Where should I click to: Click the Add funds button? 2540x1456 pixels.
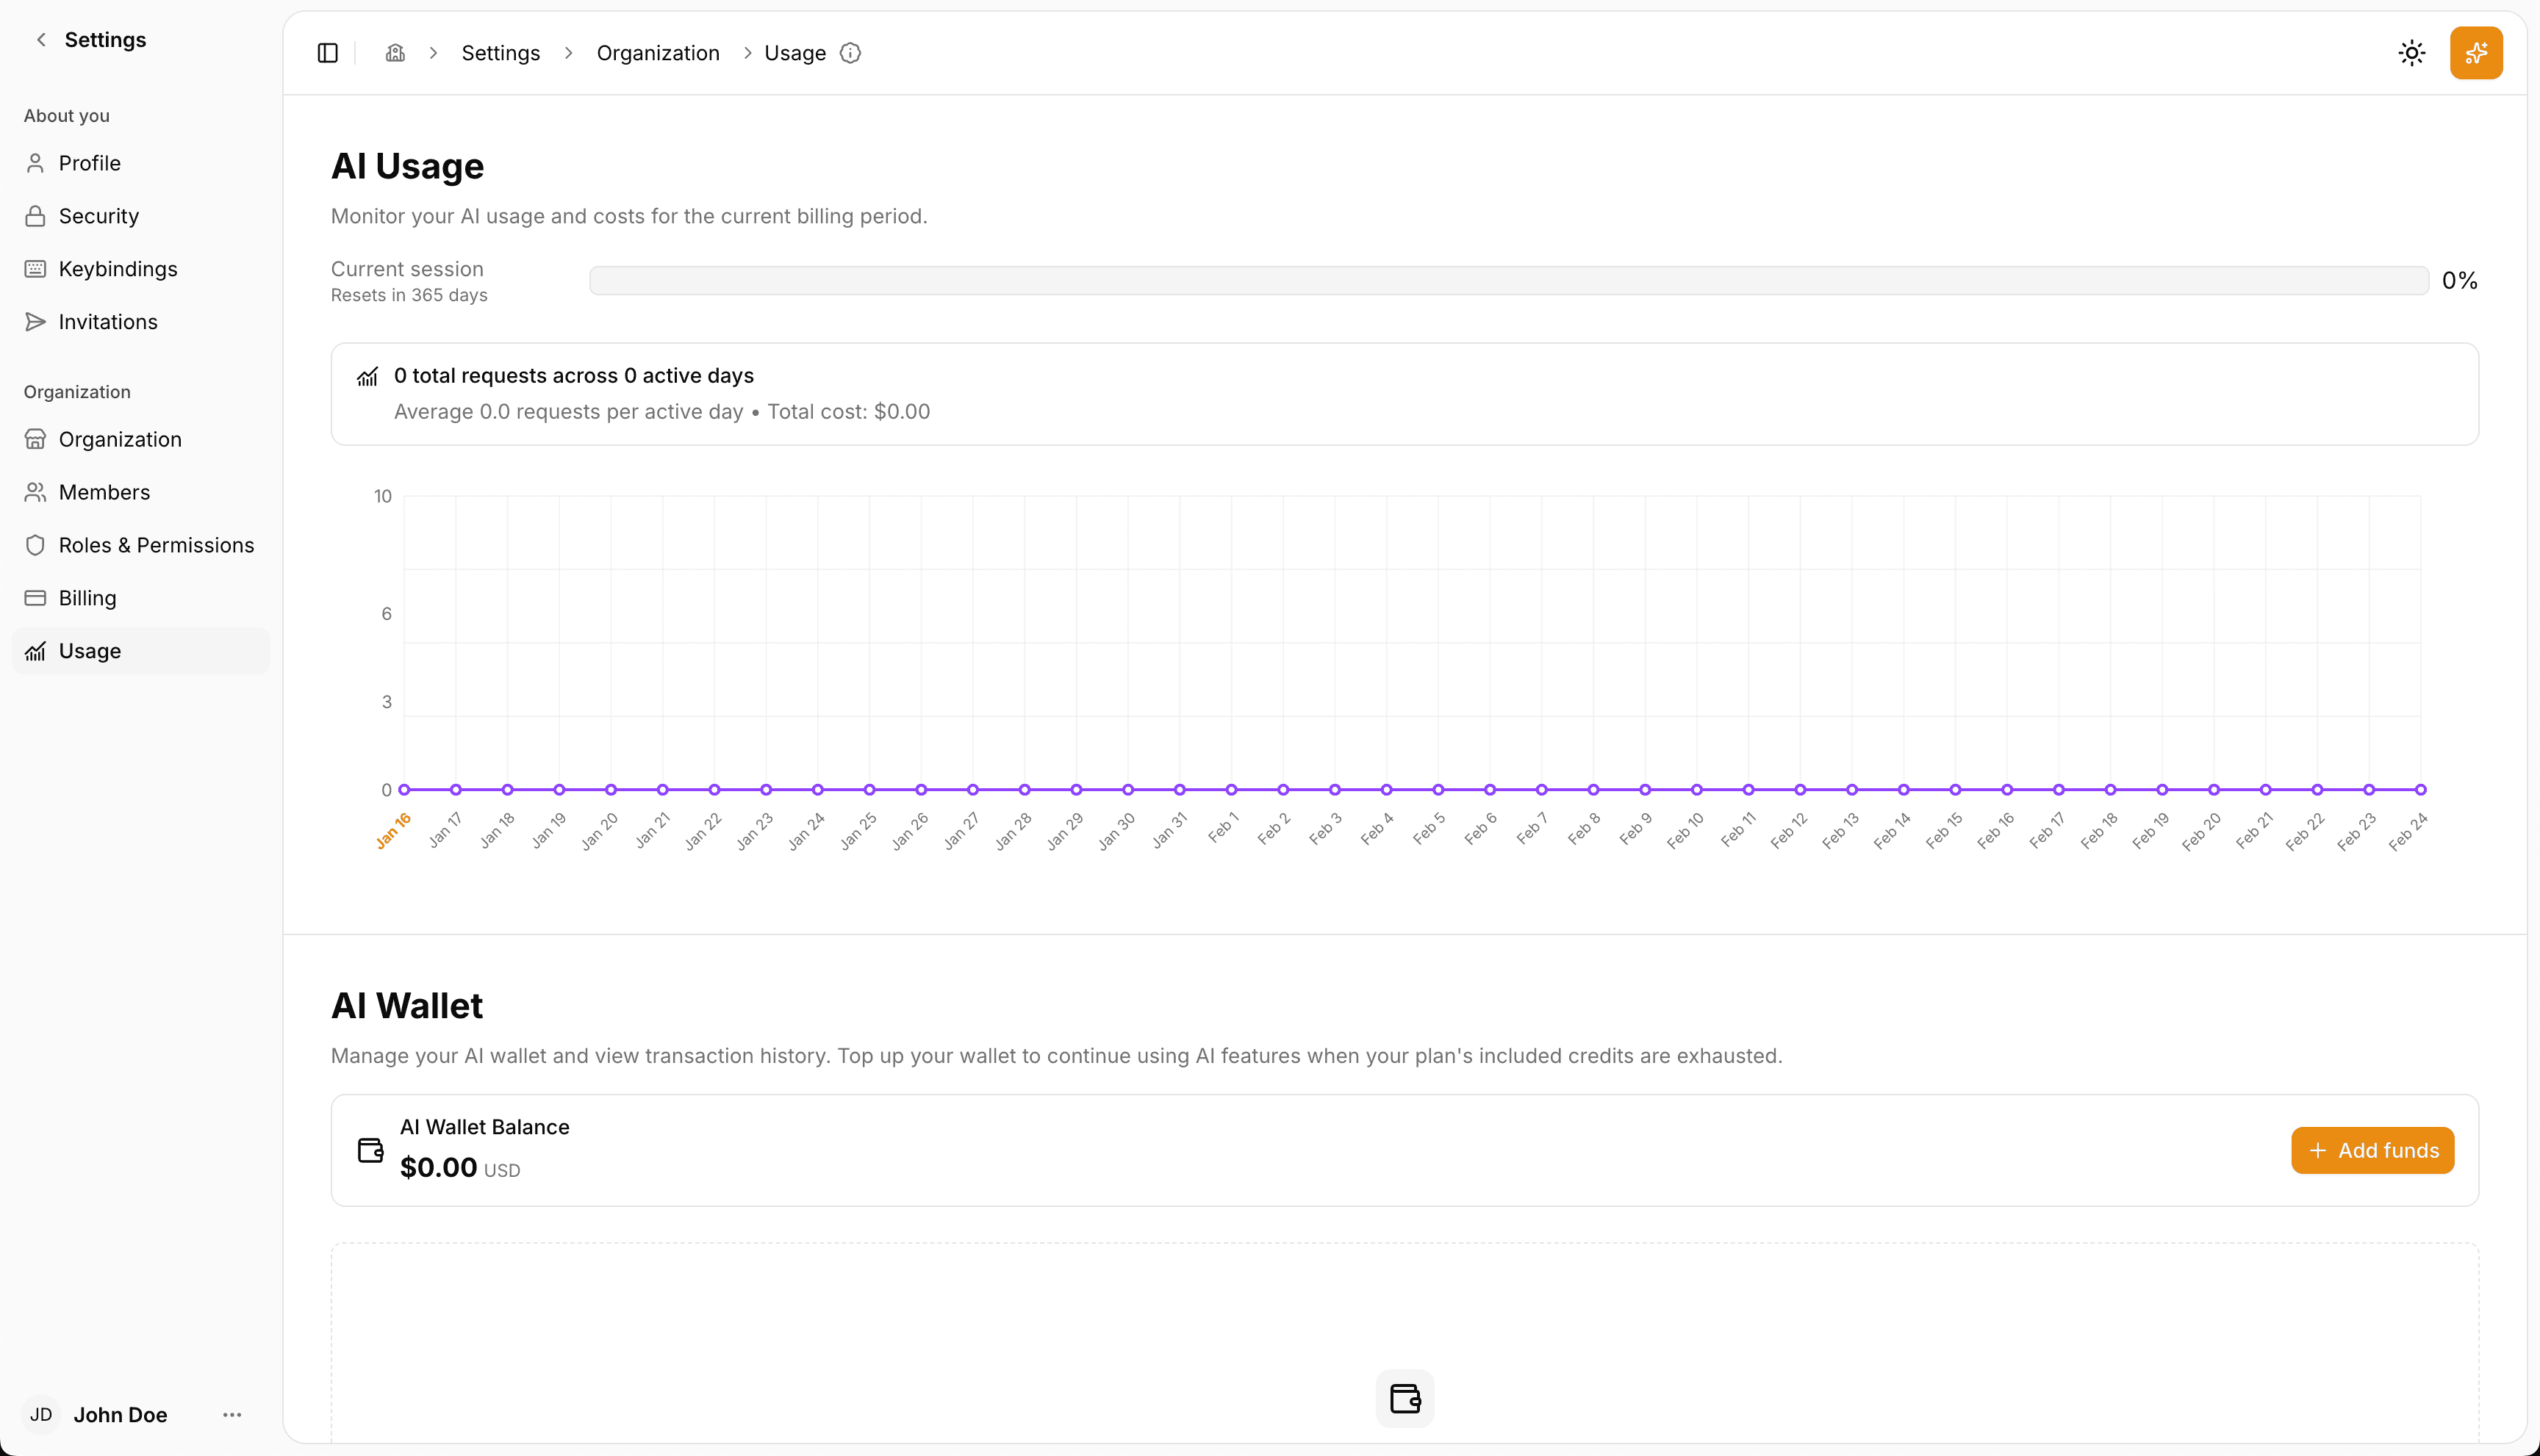2372,1150
